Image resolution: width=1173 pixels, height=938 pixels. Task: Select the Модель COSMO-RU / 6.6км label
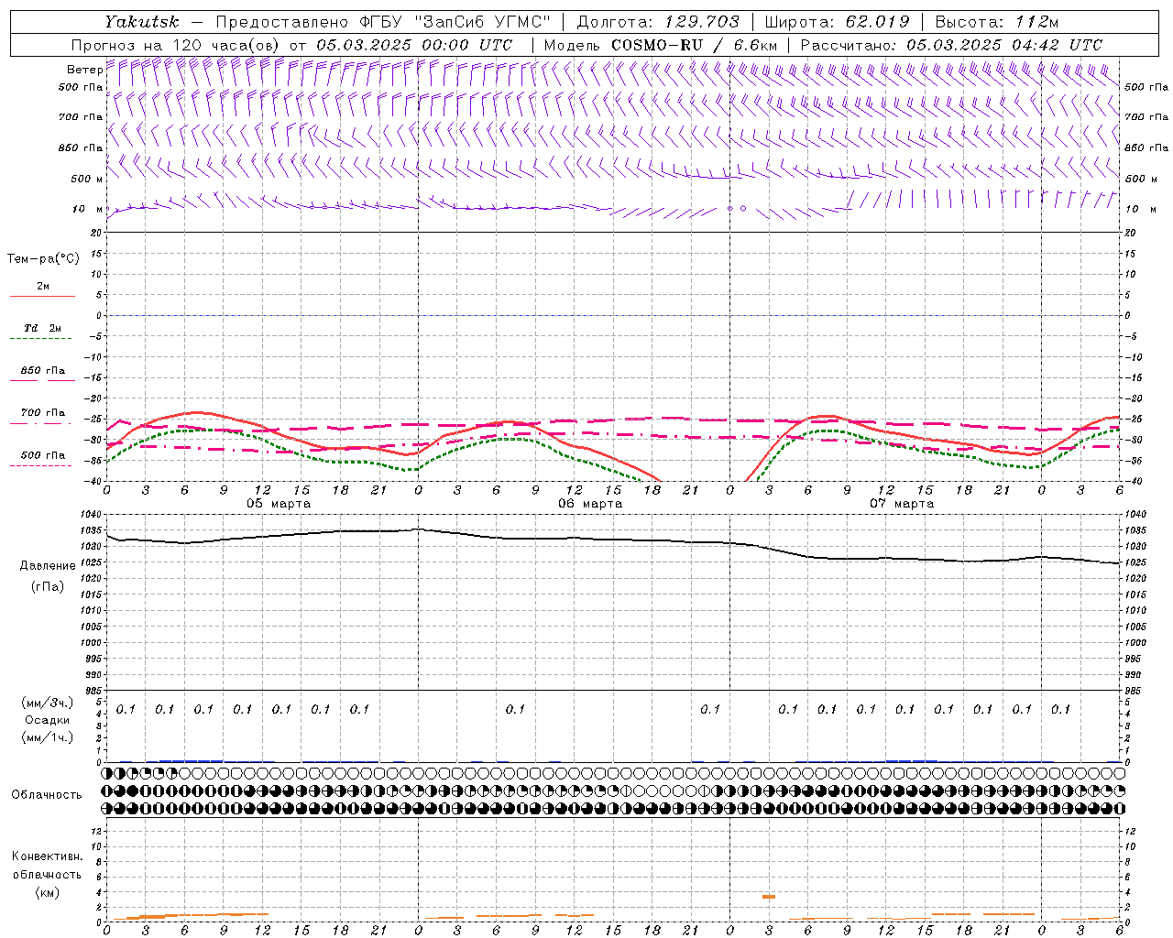(661, 45)
